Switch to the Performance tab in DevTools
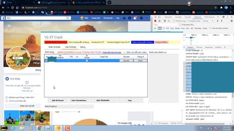The width and height of the screenshot is (234, 131). [x=209, y=17]
